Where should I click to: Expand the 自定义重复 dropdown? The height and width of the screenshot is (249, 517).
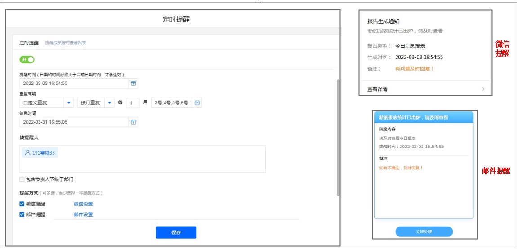tap(69, 103)
